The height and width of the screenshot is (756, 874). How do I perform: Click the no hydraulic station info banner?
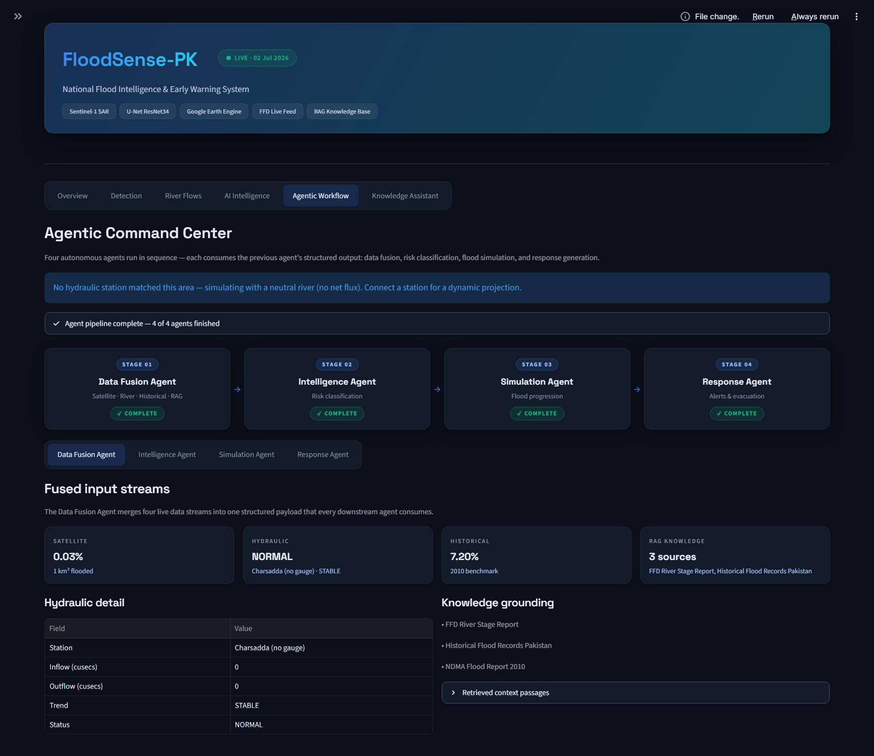click(x=437, y=288)
